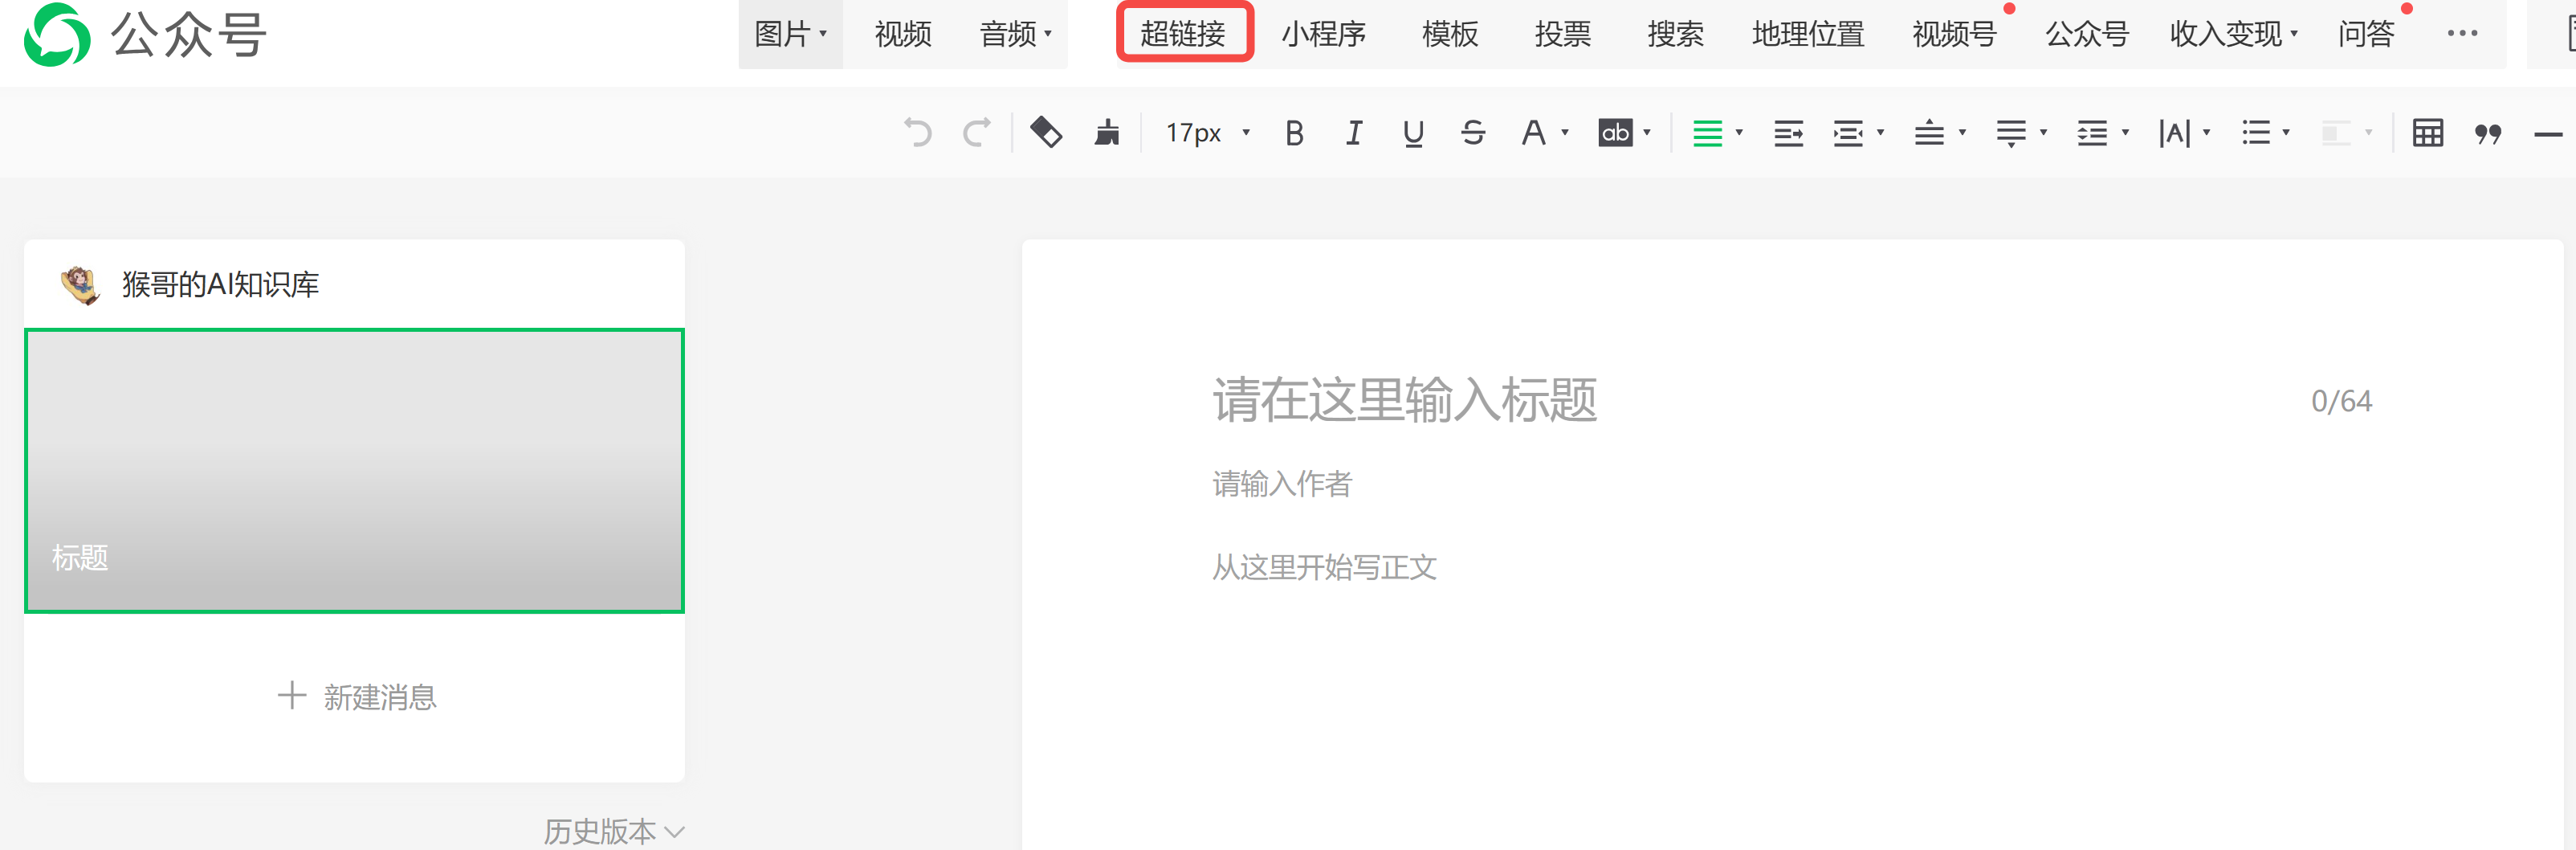Click the redo arrow icon
This screenshot has height=850, width=2576.
(977, 132)
